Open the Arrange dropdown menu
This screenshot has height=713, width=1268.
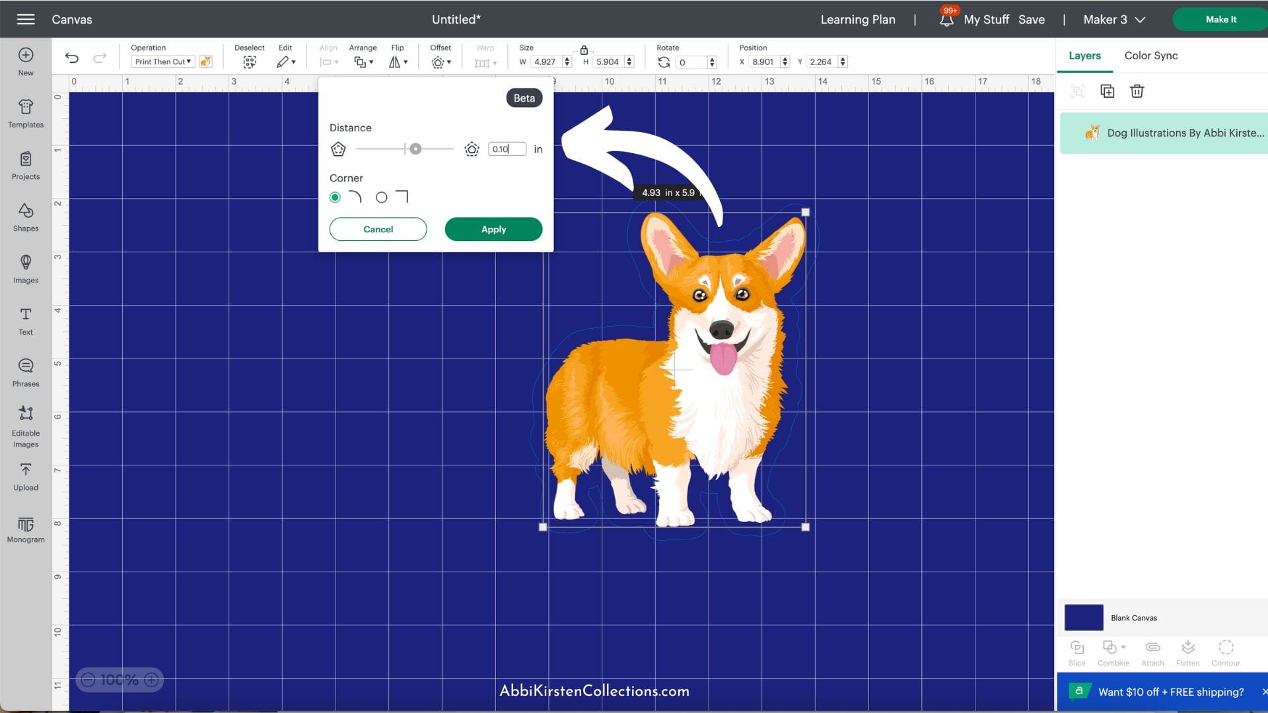pyautogui.click(x=363, y=61)
